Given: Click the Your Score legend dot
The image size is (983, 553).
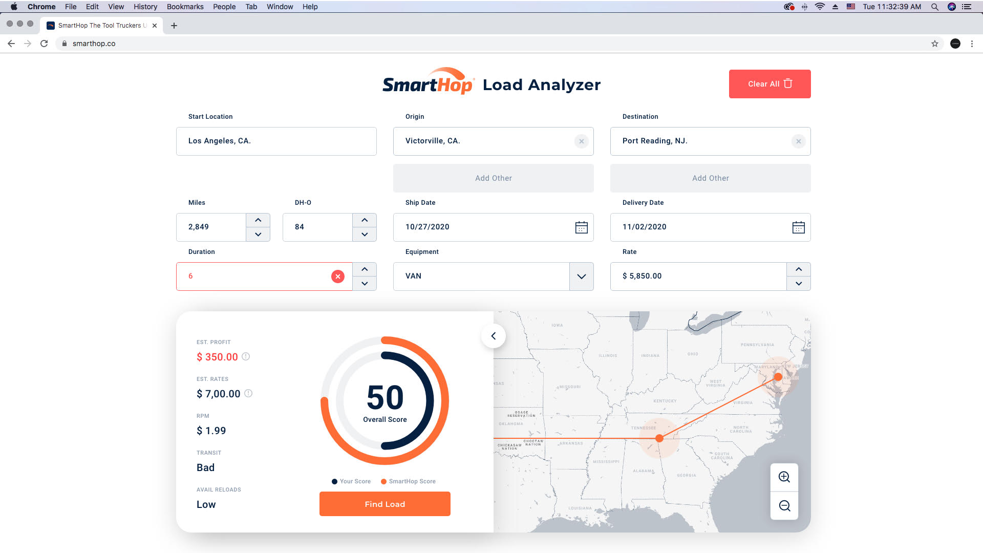Looking at the screenshot, I should click(334, 481).
